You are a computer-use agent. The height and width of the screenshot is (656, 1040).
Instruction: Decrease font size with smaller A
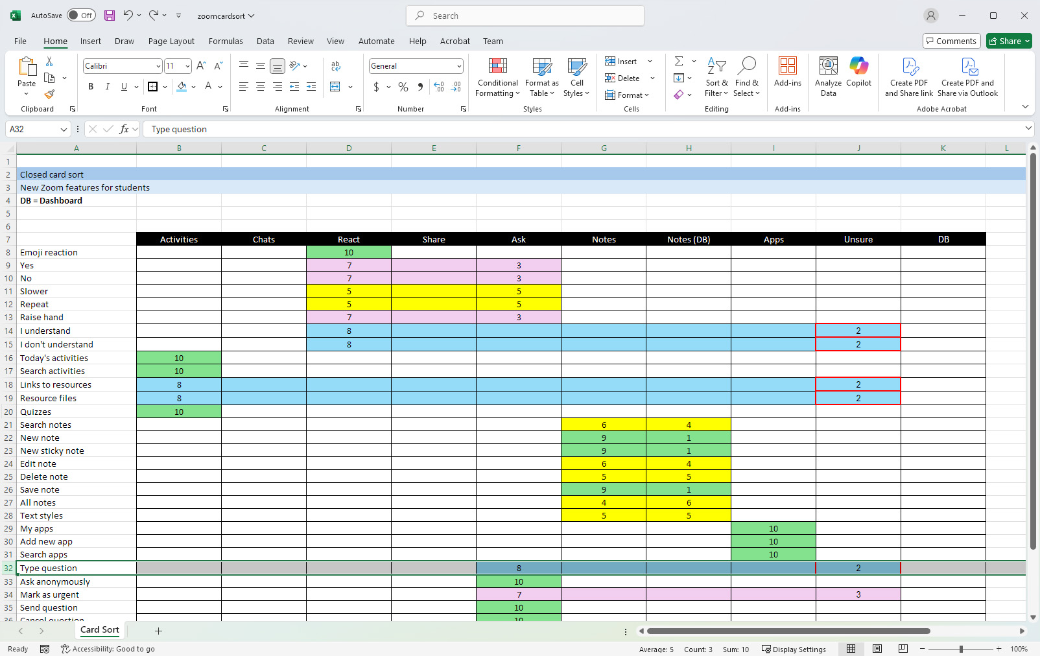(218, 65)
